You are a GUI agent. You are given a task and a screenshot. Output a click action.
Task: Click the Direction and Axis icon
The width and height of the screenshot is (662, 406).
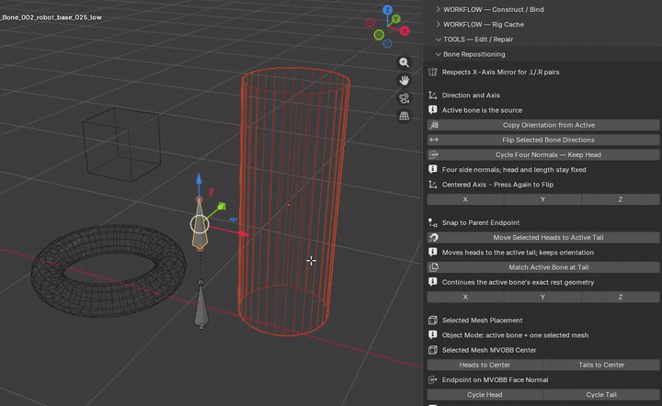pyautogui.click(x=433, y=96)
